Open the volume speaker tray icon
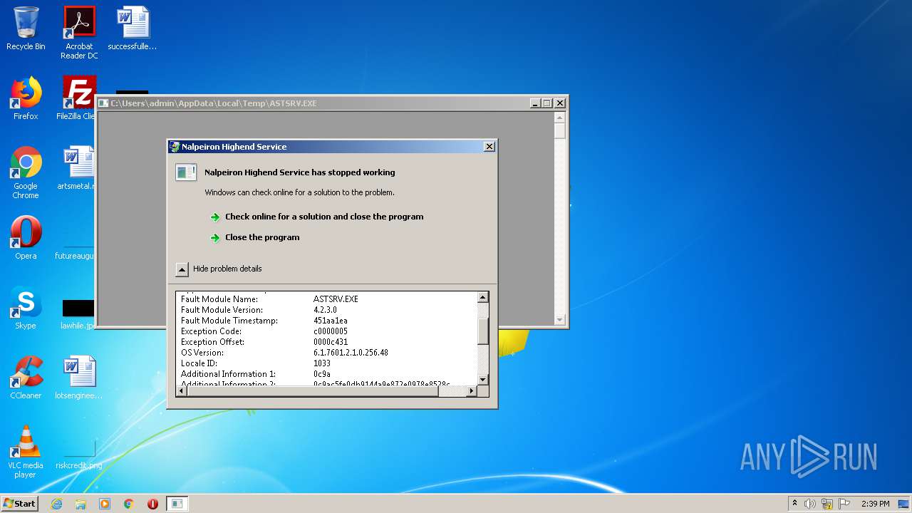912x513 pixels. [810, 504]
